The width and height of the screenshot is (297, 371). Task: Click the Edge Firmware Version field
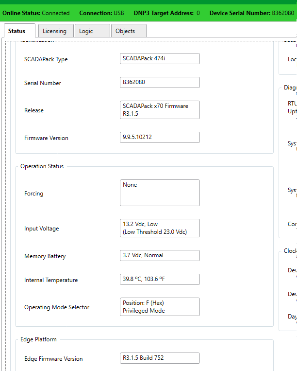pyautogui.click(x=160, y=358)
